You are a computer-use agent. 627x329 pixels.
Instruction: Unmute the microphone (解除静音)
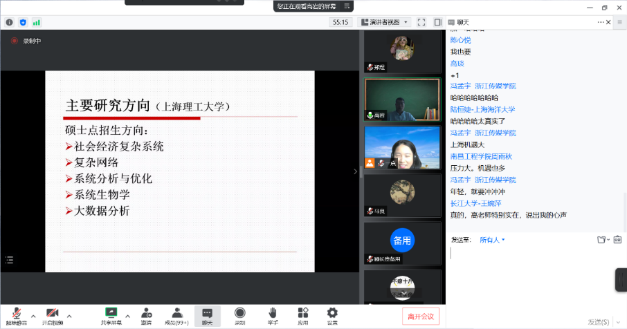point(15,314)
